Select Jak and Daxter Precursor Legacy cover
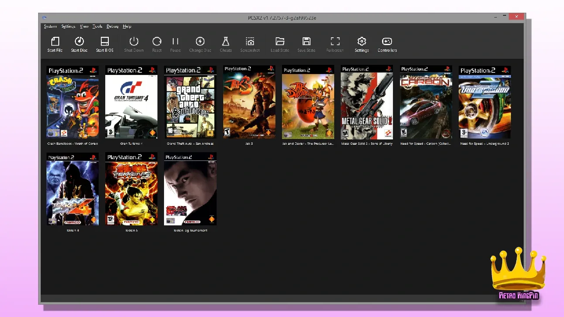Viewport: 564px width, 317px height. pyautogui.click(x=308, y=102)
